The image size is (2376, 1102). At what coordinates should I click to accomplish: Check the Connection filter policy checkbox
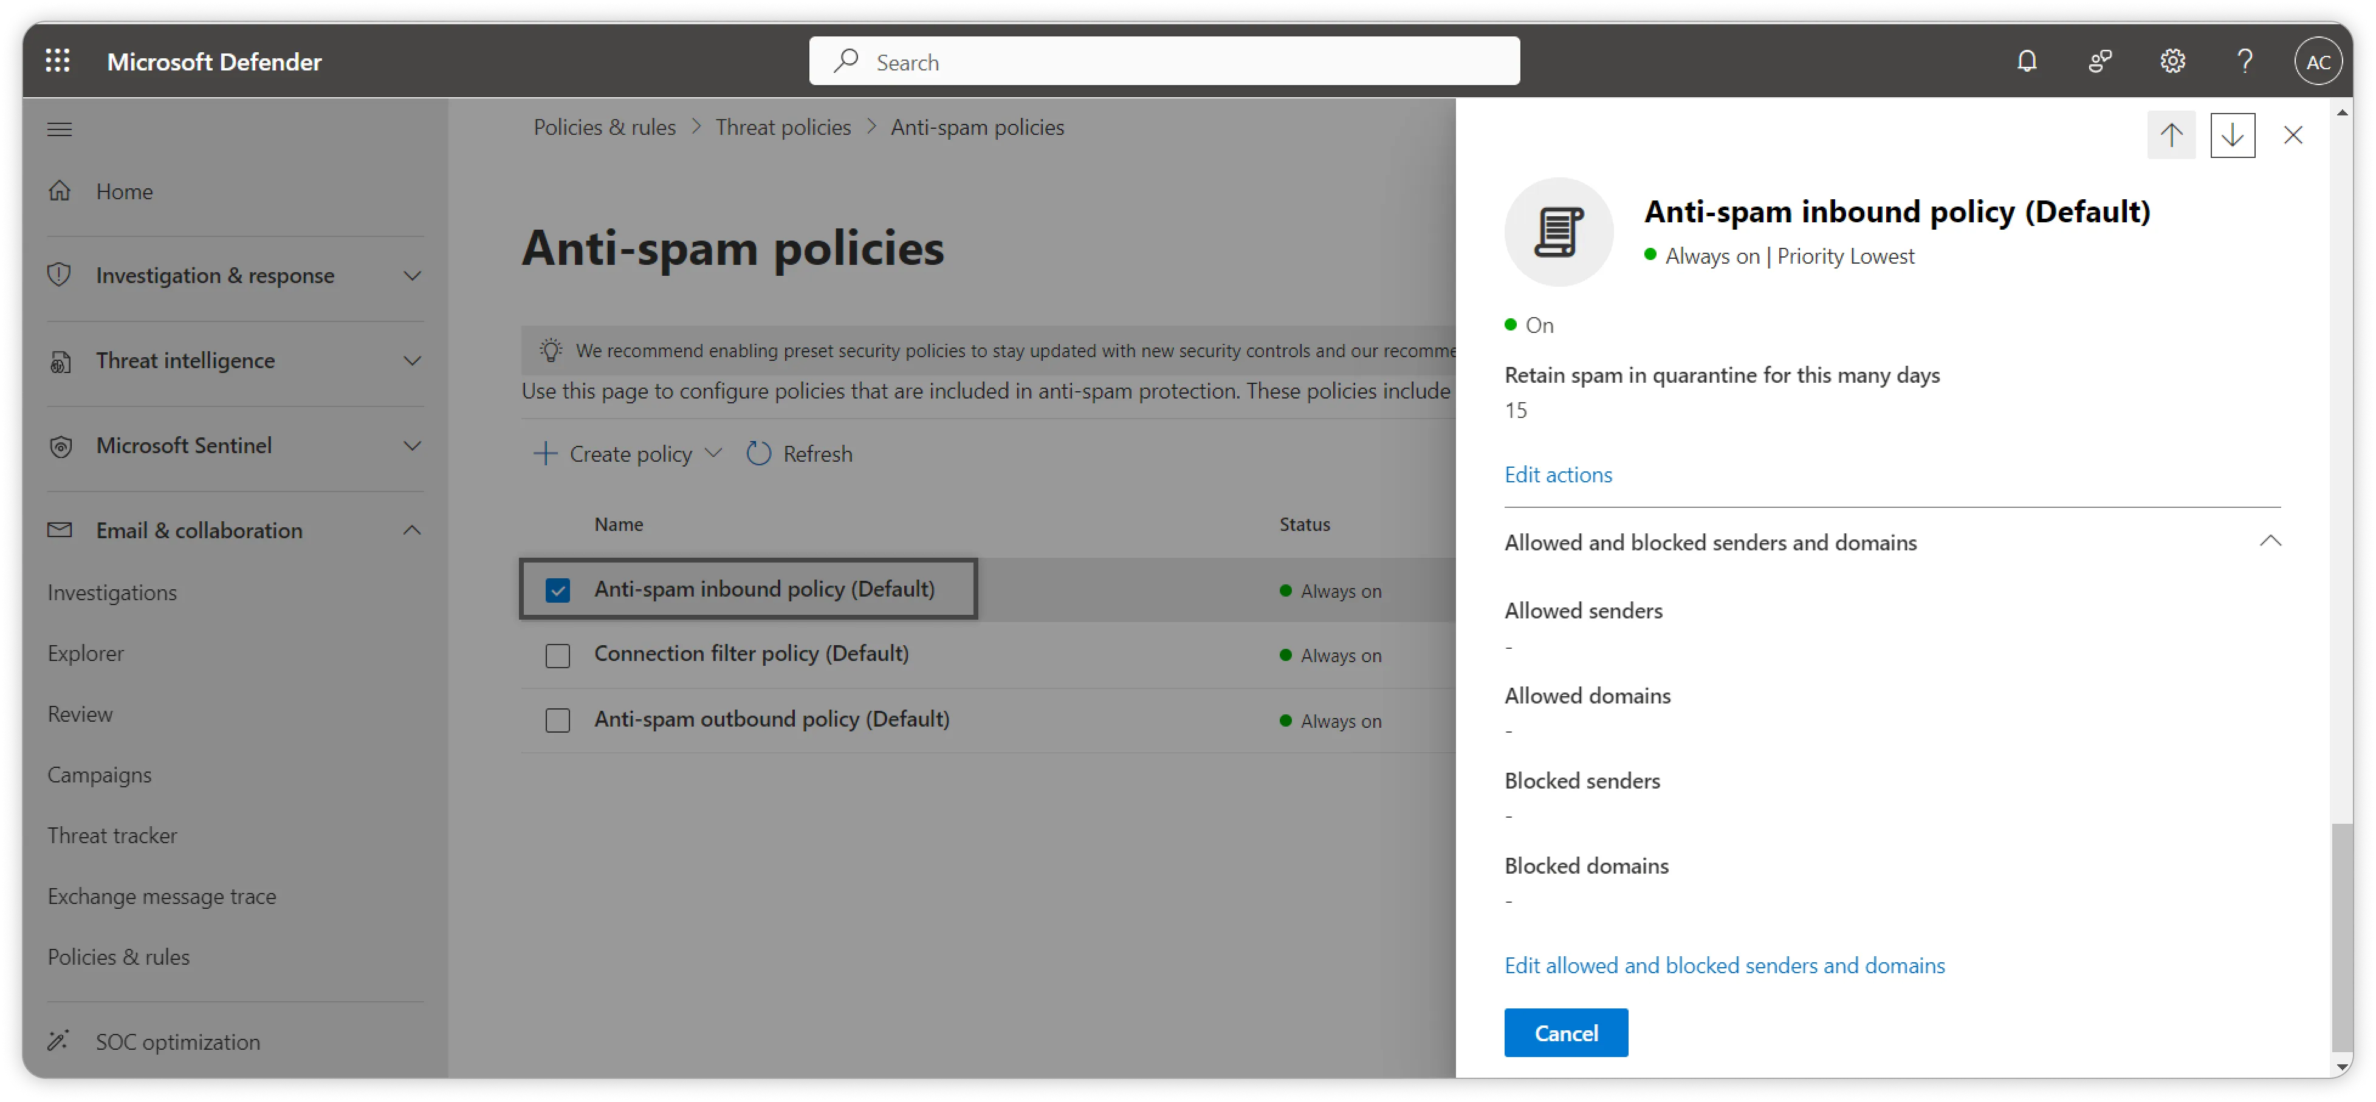pyautogui.click(x=558, y=655)
